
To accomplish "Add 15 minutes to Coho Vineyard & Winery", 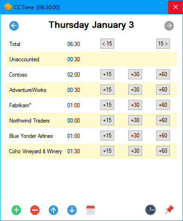I will tap(107, 151).
